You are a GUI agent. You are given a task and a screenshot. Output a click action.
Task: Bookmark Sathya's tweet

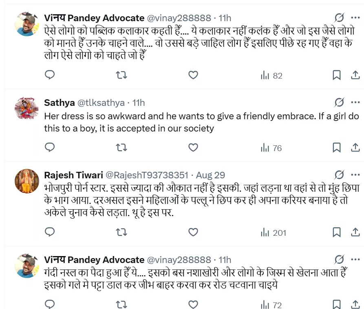tap(336, 147)
